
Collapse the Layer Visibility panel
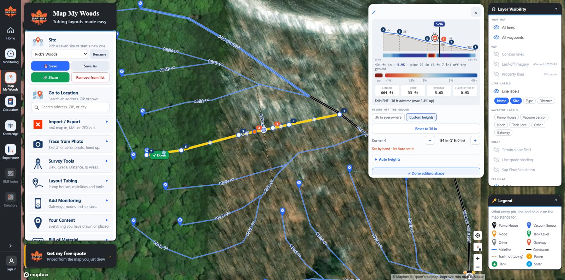[x=556, y=9]
